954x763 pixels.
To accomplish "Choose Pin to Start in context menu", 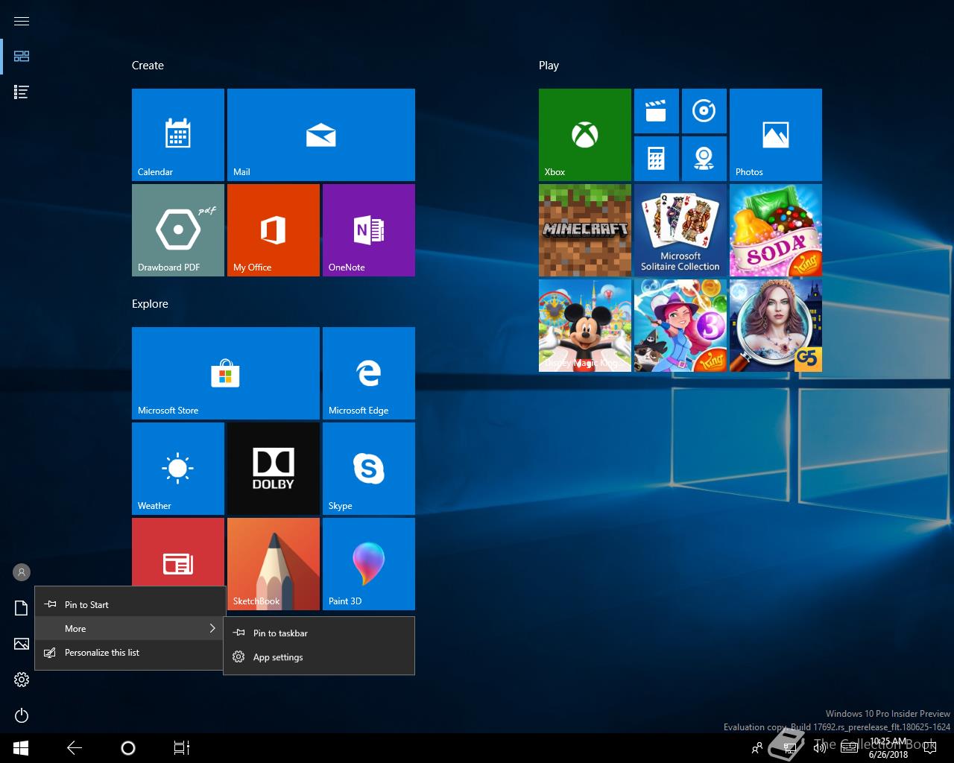I will [x=130, y=605].
